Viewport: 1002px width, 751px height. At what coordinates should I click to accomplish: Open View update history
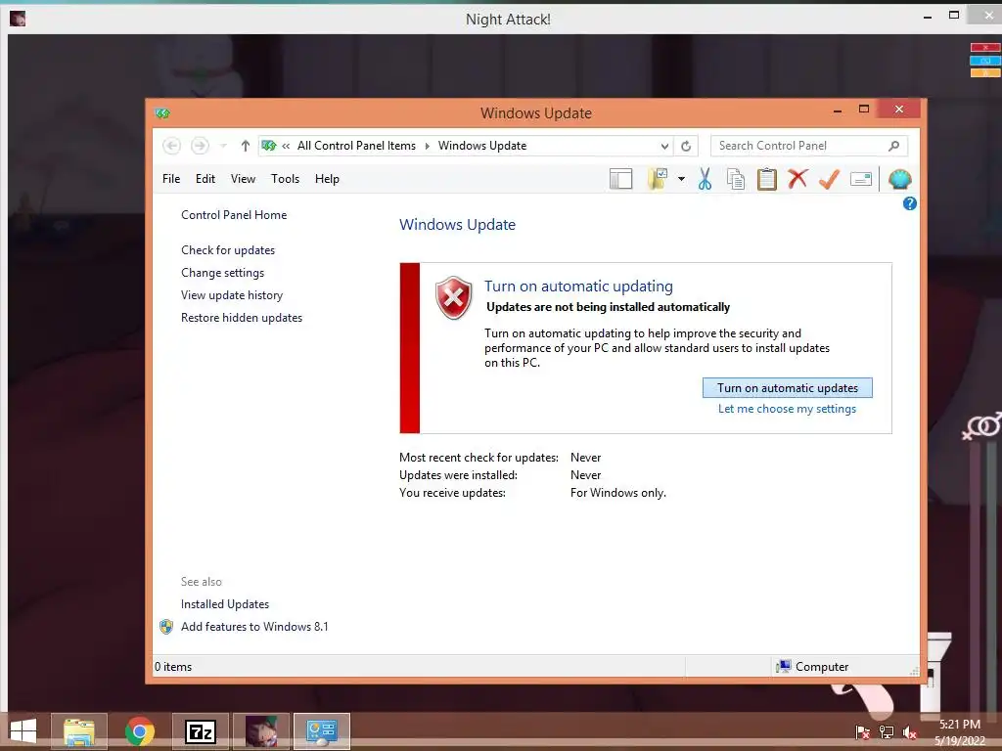[232, 295]
